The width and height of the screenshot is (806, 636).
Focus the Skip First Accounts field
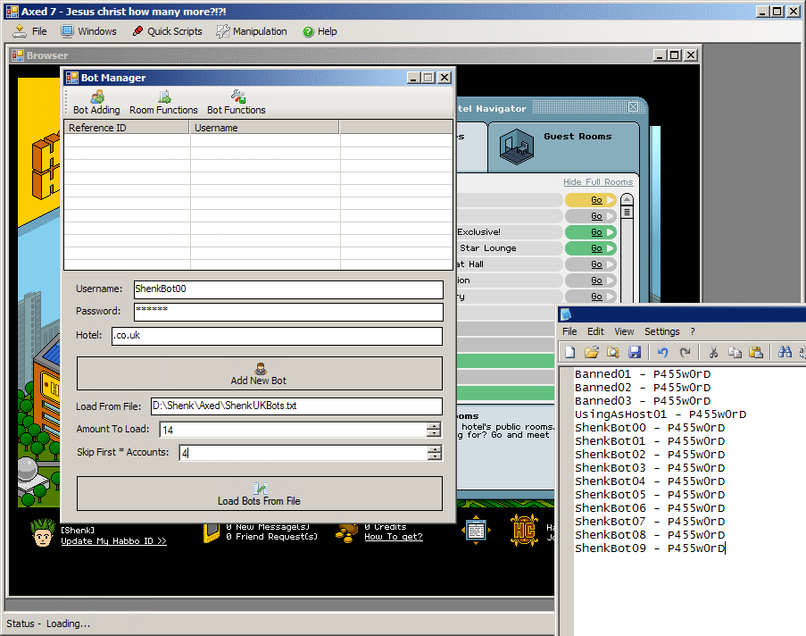click(303, 453)
